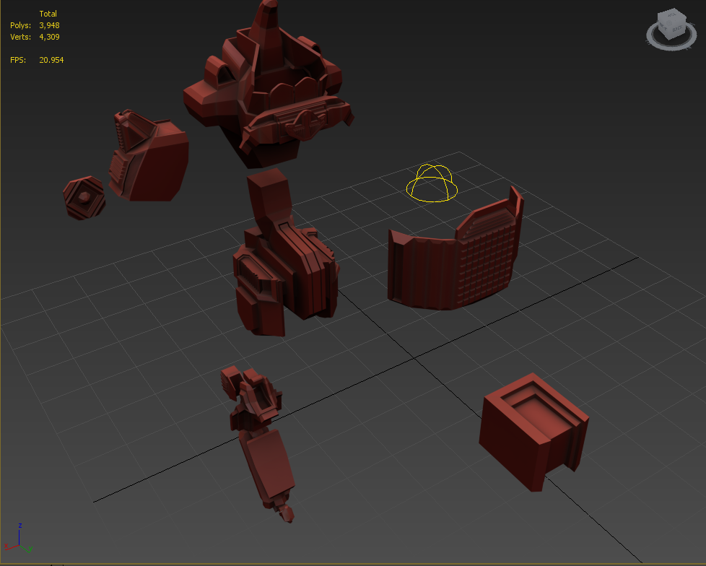Viewport: 706px width, 566px height.
Task: Select the yellow skylight gizmo
Action: click(x=432, y=183)
